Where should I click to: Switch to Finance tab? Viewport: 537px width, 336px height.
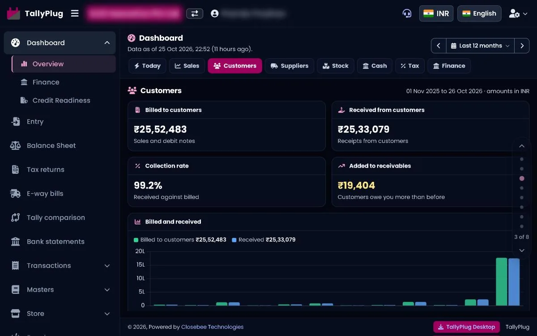[449, 66]
